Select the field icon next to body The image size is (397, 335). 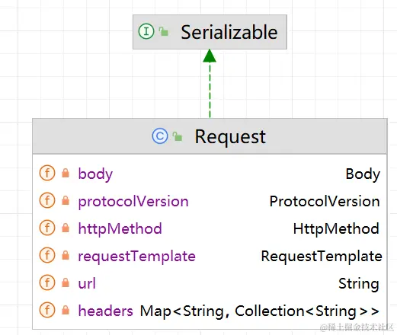pos(47,173)
